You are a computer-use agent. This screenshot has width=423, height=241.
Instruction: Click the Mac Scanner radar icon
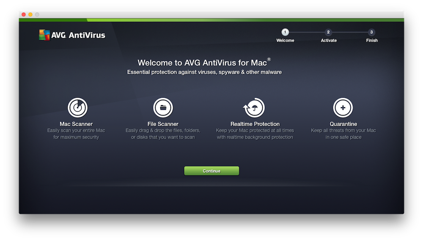pos(78,107)
